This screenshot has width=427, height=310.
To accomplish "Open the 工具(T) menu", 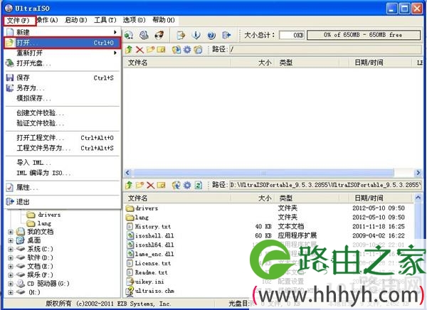I will pos(105,20).
